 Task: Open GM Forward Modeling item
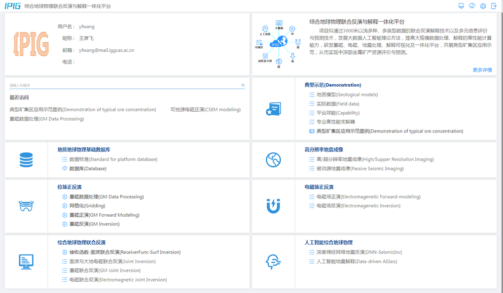pyautogui.click(x=104, y=215)
